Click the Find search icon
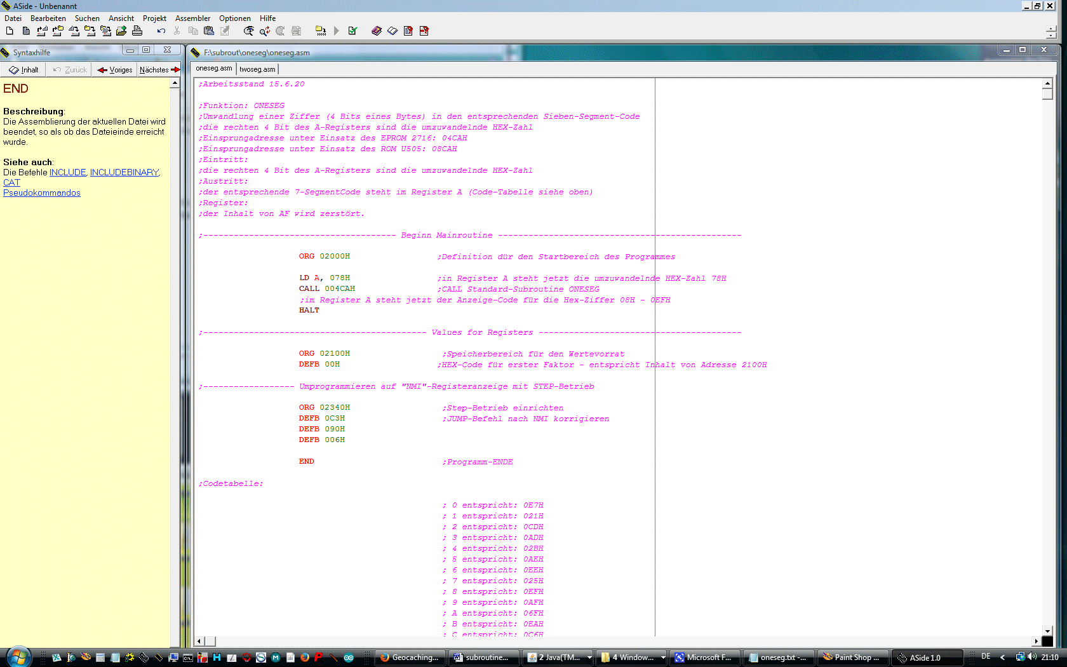The width and height of the screenshot is (1067, 667). point(249,30)
